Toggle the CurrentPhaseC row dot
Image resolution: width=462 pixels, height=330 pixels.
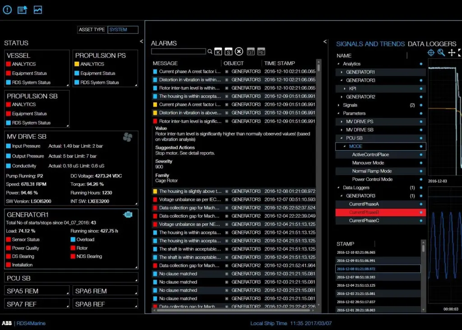click(x=421, y=221)
